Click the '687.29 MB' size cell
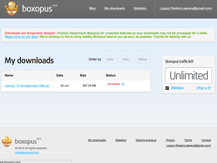The image size is (217, 163). click(90, 86)
